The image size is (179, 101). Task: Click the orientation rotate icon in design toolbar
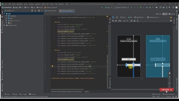117,17
